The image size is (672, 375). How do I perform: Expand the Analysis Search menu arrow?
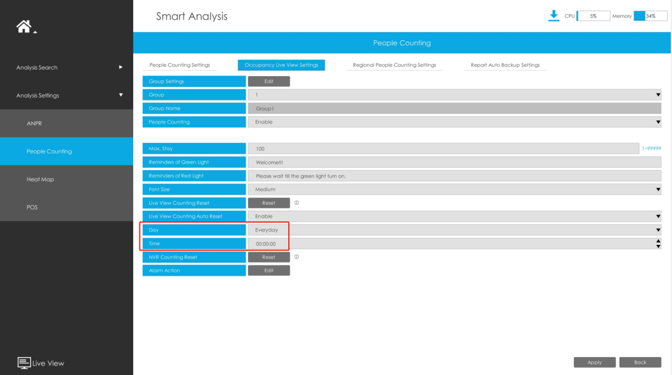click(x=120, y=67)
